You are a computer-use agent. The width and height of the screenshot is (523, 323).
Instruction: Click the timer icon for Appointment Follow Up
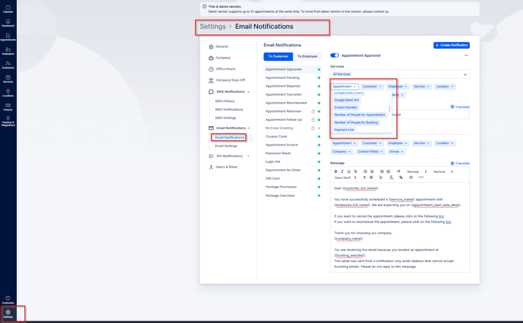pos(313,120)
